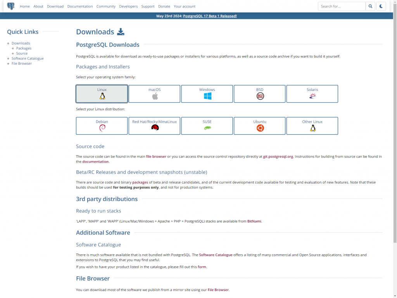Open the documentation link under Source code

click(95, 161)
